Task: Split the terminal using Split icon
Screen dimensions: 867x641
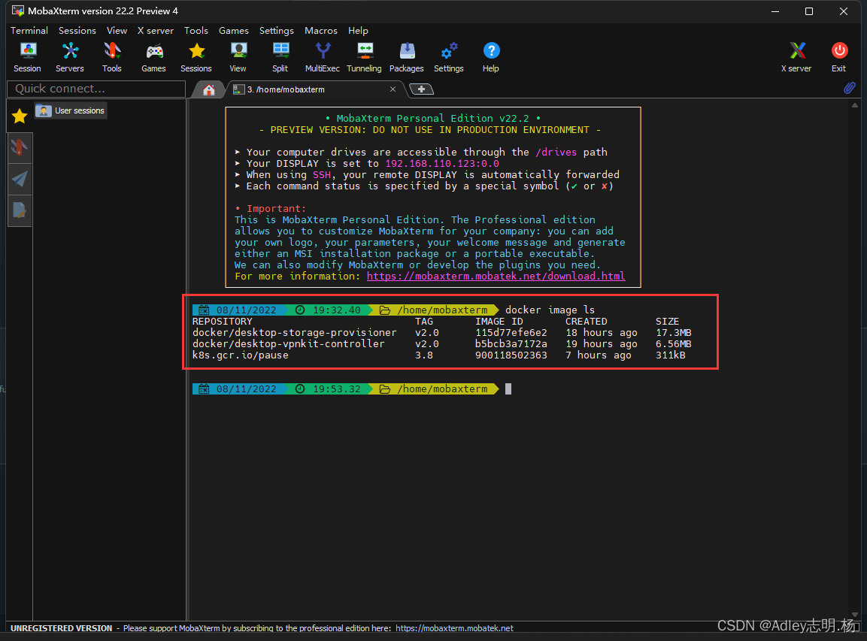Action: pyautogui.click(x=280, y=57)
